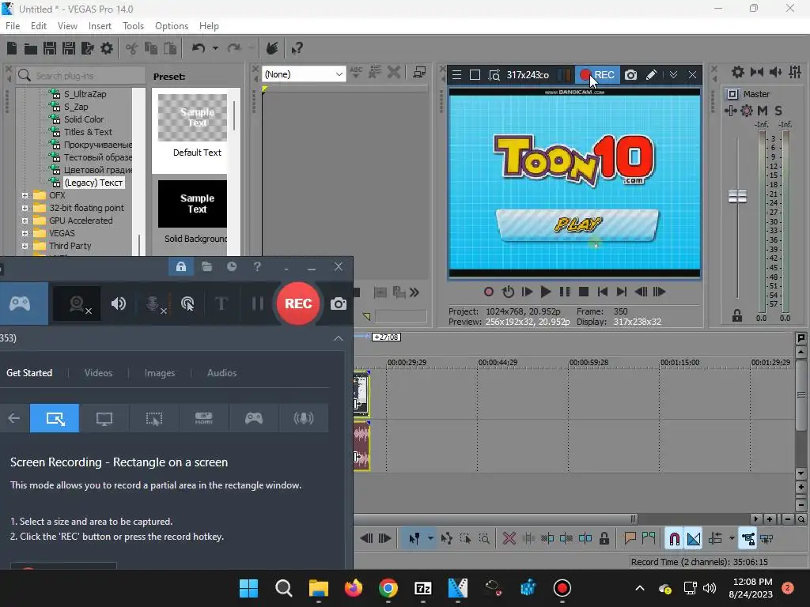Expand the Third Party folder
810x607 pixels.
point(25,246)
